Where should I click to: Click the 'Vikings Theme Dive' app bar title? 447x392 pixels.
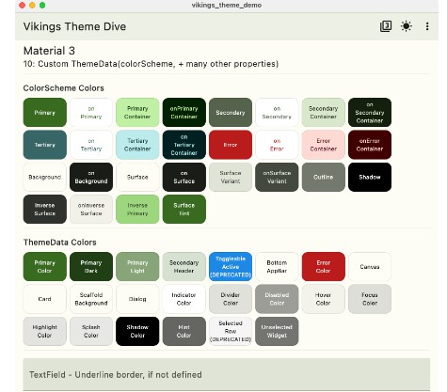coord(74,26)
